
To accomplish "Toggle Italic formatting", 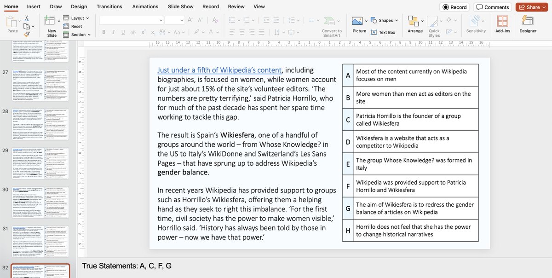I will click(114, 32).
